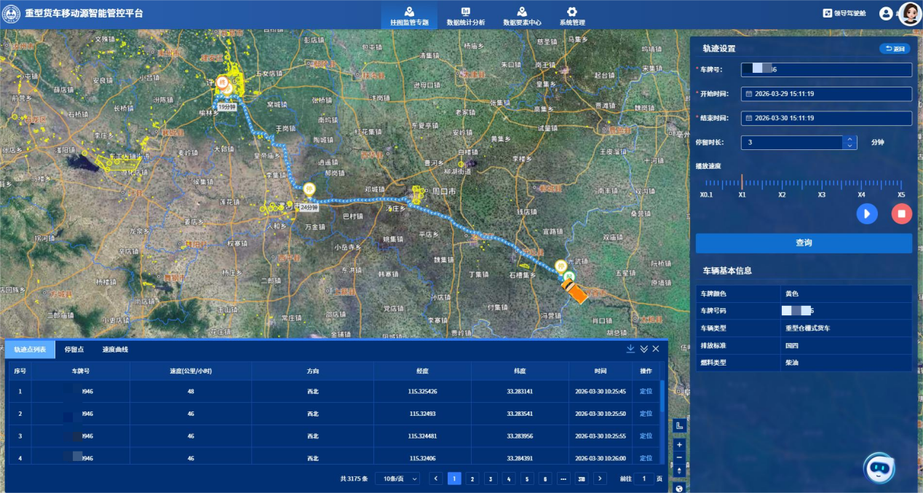Open the AI robot assistant

click(x=879, y=468)
